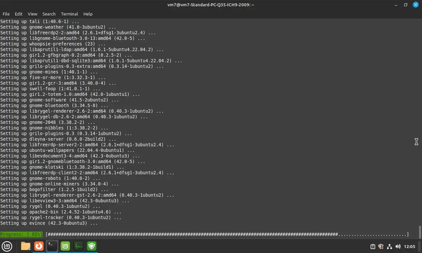The height and width of the screenshot is (253, 422).
Task: Click the 'Setting up bogofilter' line
Action: 54,189
